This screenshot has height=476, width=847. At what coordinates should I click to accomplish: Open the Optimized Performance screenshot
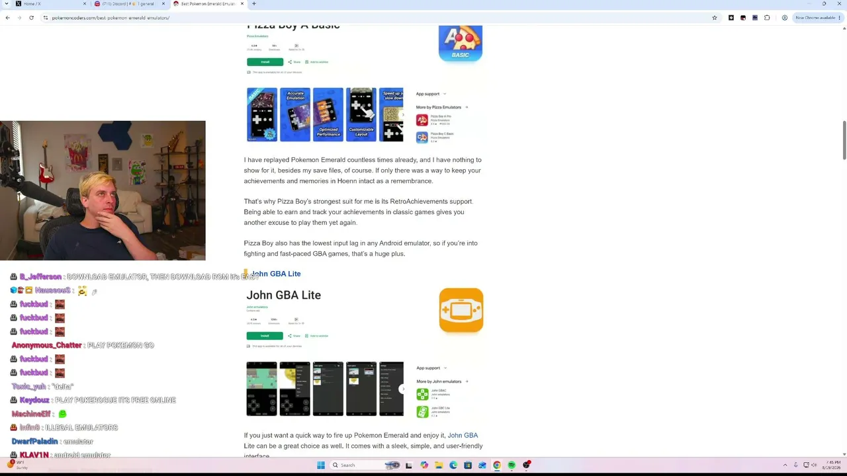(328, 114)
